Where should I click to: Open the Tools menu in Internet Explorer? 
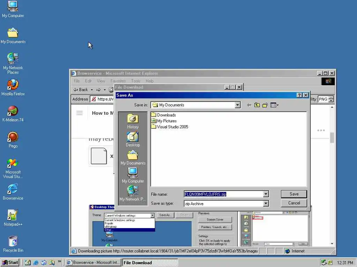tap(136, 81)
